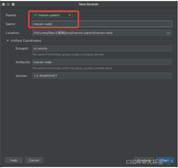
Task: Click the Help button
Action: pos(14,160)
